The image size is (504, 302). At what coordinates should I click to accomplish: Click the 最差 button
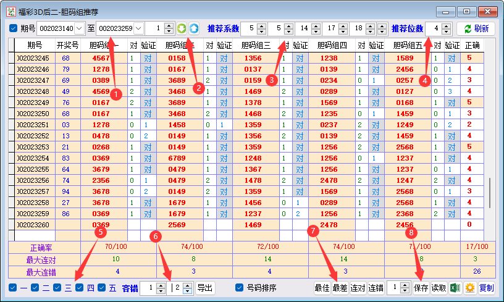coord(340,288)
